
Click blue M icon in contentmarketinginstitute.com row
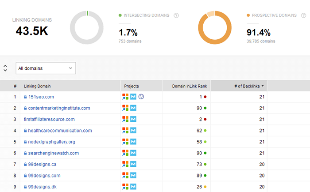(x=133, y=108)
